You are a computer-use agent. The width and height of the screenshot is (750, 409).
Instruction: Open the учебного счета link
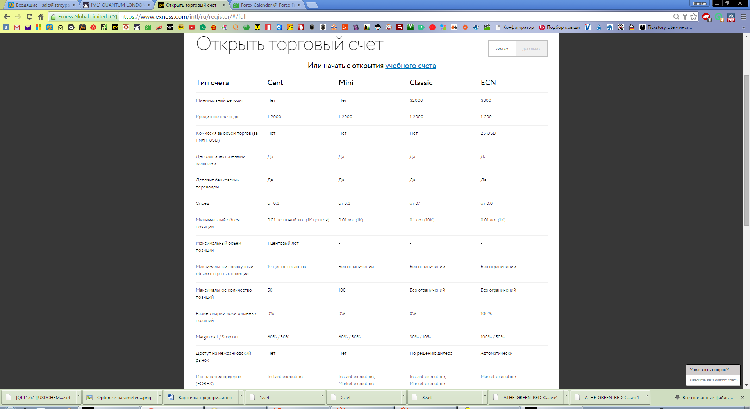(410, 66)
